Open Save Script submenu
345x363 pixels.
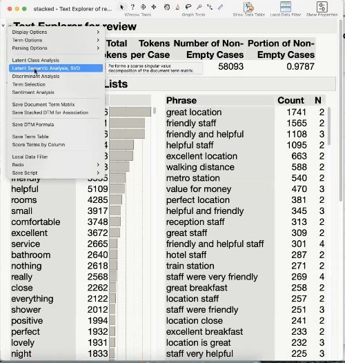click(x=56, y=173)
